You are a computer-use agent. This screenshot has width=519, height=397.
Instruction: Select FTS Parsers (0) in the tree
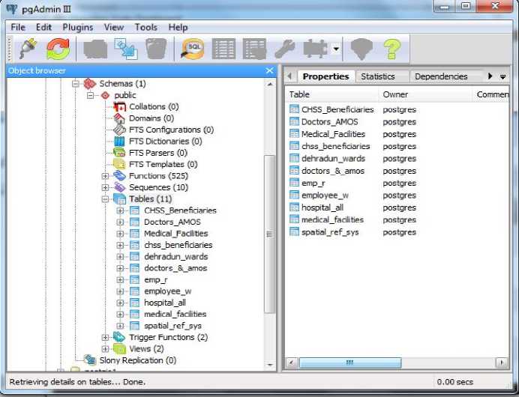pyautogui.click(x=158, y=153)
